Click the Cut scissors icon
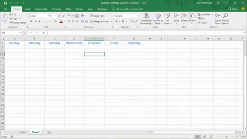 [10, 14]
